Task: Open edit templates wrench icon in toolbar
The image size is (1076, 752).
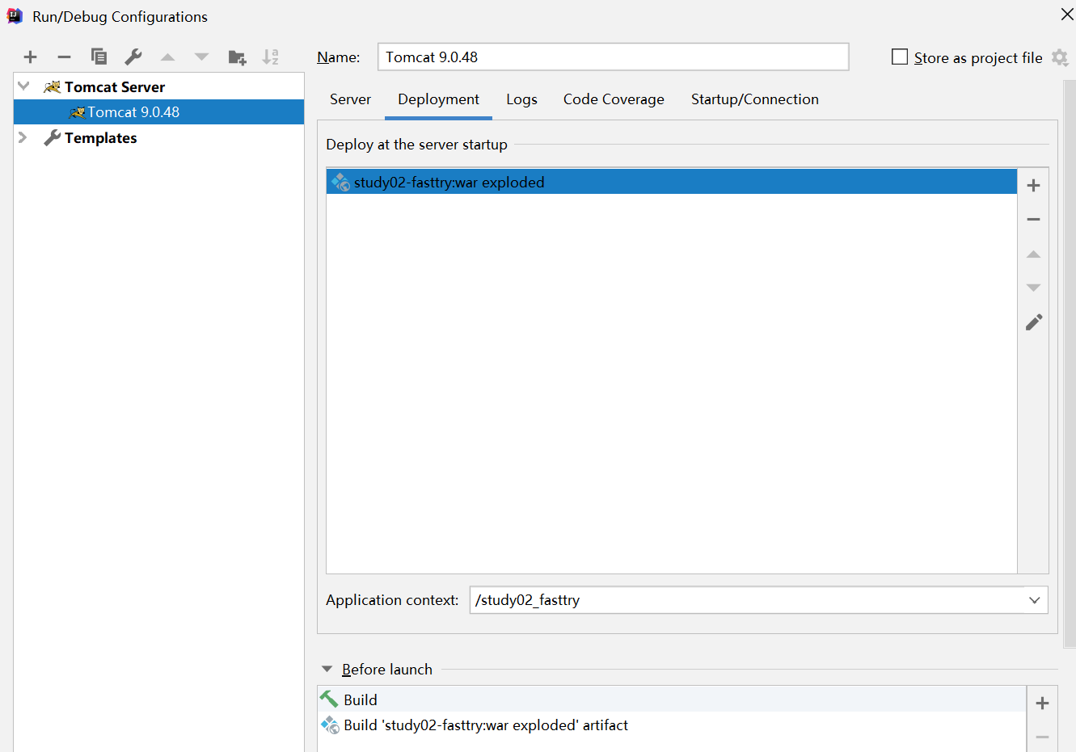Action: (133, 57)
